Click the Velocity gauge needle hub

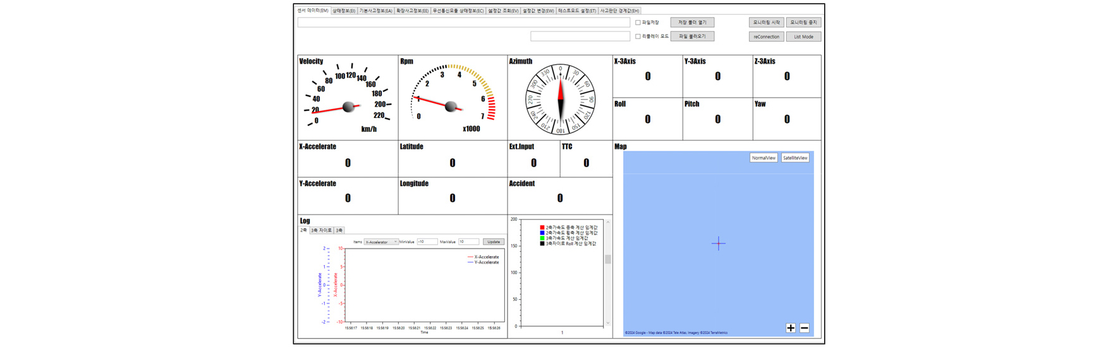click(x=348, y=107)
